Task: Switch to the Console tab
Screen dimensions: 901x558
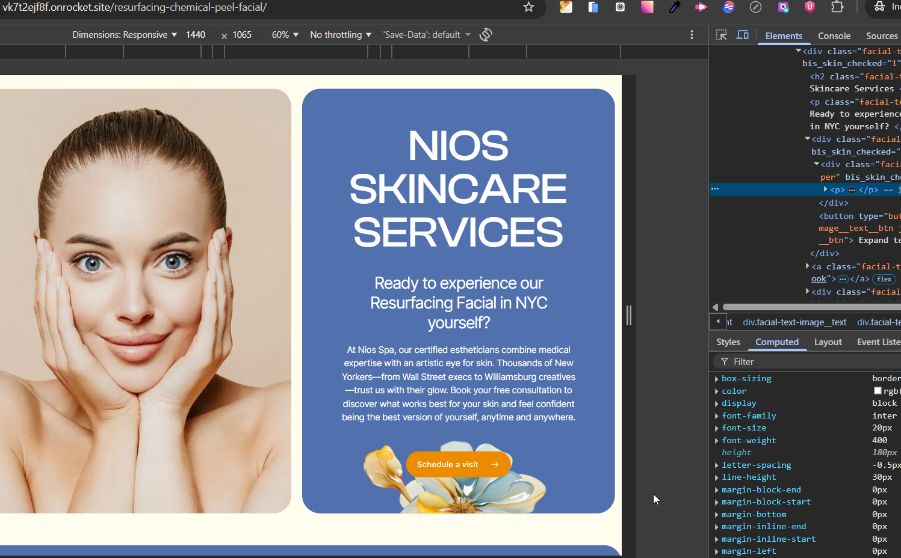Action: (834, 36)
